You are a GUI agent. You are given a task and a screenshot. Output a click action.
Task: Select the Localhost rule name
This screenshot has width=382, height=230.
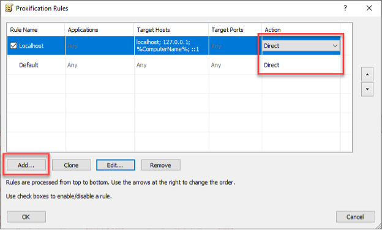point(31,46)
